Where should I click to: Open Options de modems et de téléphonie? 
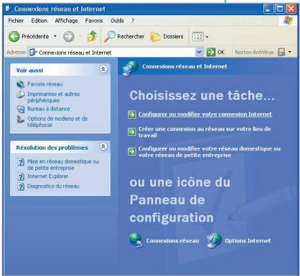[57, 122]
